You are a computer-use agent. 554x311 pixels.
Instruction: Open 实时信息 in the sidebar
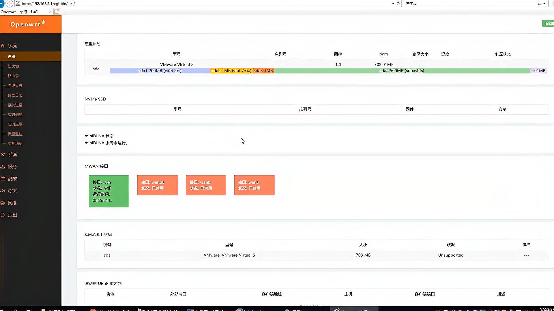[15, 115]
